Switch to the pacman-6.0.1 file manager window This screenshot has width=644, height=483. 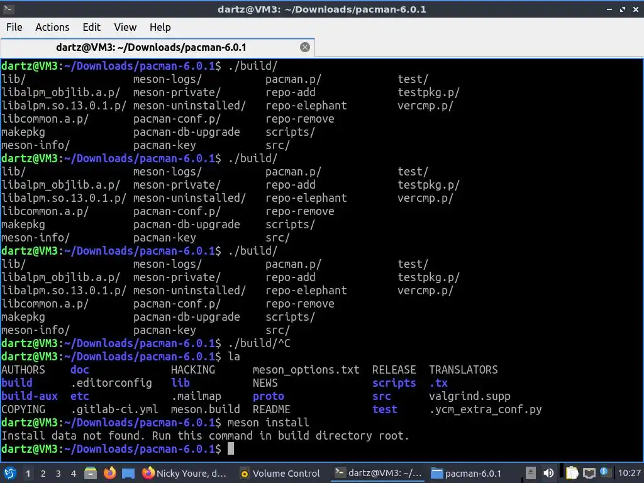point(466,473)
